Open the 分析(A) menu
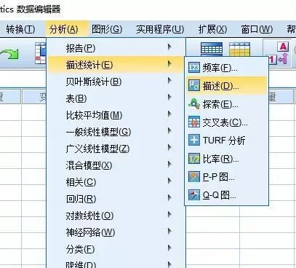The image size is (296, 268). click(x=64, y=29)
